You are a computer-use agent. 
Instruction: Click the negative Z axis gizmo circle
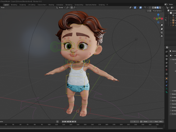pyautogui.click(x=158, y=22)
